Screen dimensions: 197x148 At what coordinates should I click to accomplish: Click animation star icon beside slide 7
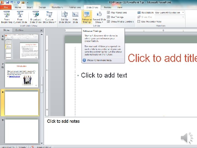3,67
